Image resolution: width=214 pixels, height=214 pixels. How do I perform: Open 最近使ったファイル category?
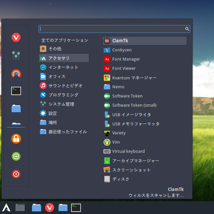pos(64,132)
